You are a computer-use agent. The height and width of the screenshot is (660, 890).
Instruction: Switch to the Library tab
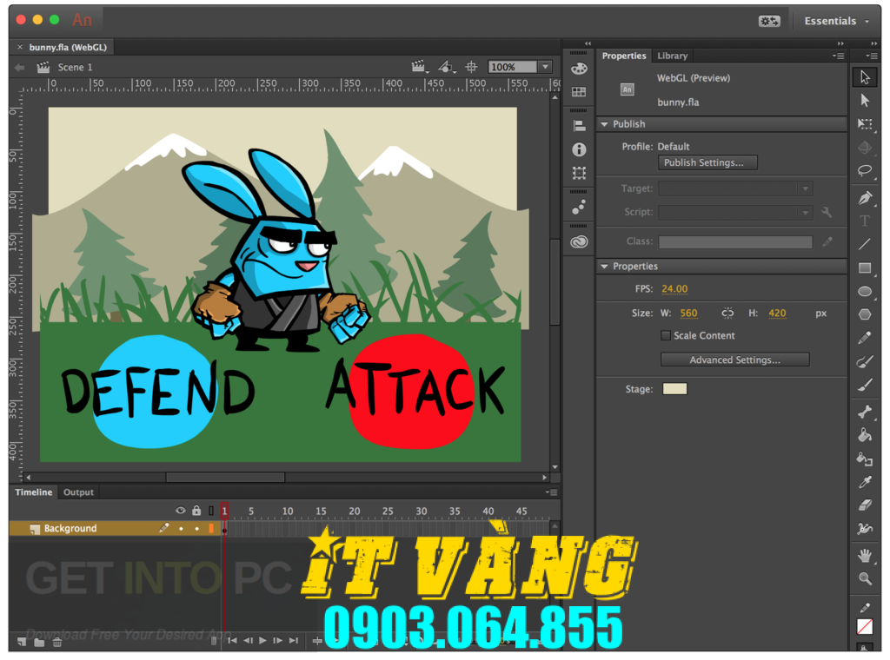673,56
